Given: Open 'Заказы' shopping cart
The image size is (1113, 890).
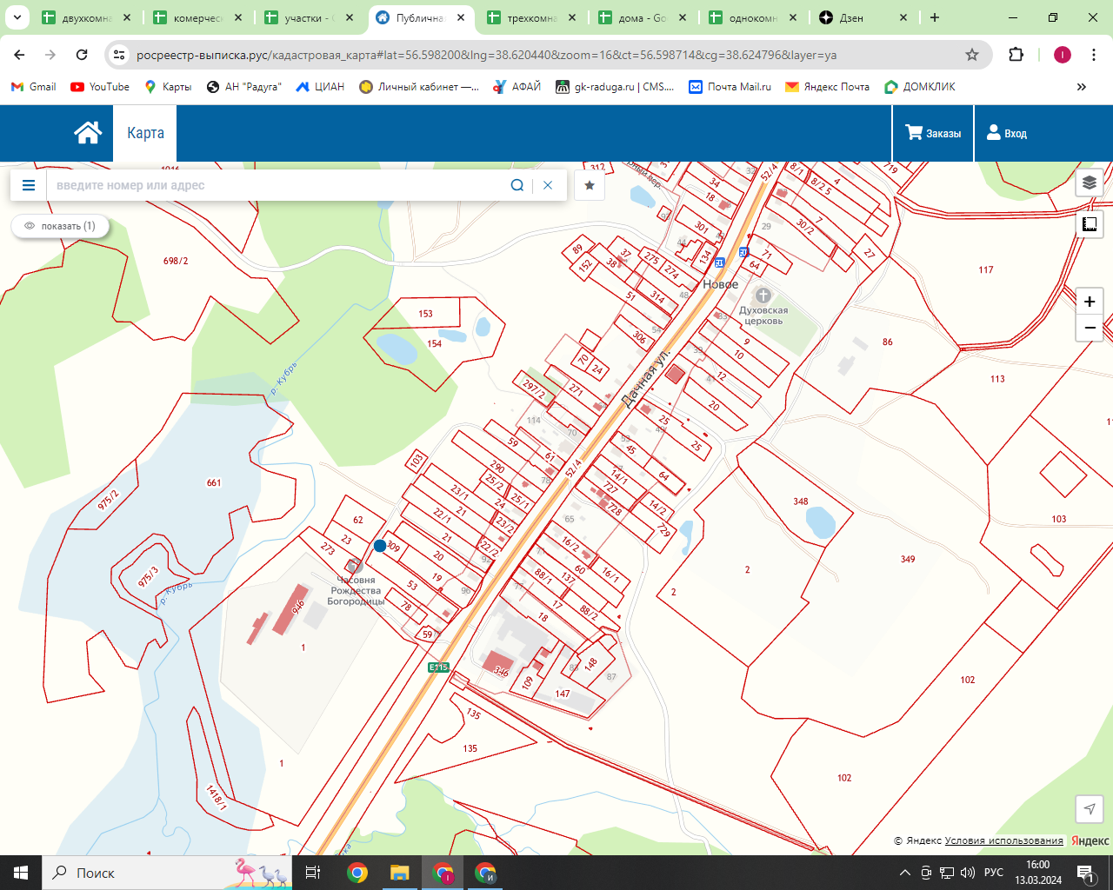Looking at the screenshot, I should (933, 133).
